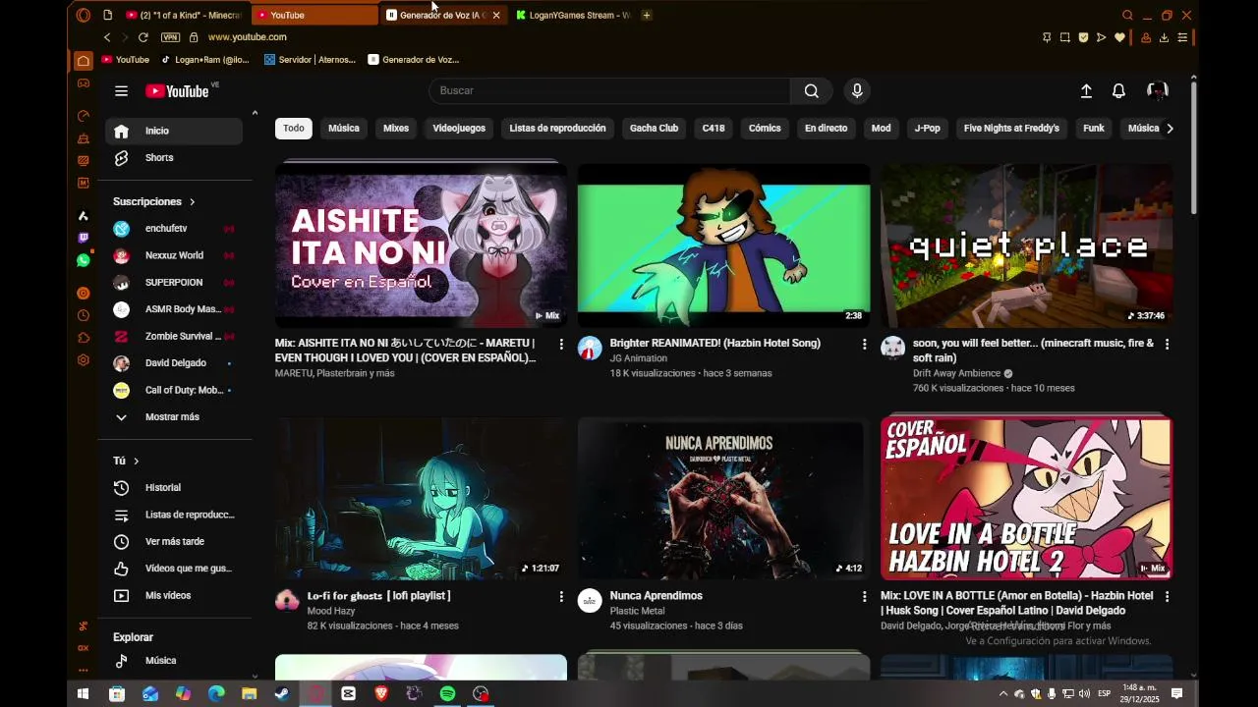Image resolution: width=1258 pixels, height=707 pixels.
Task: Switch to "1 of a Kind" Minecraft tab
Action: 184,15
